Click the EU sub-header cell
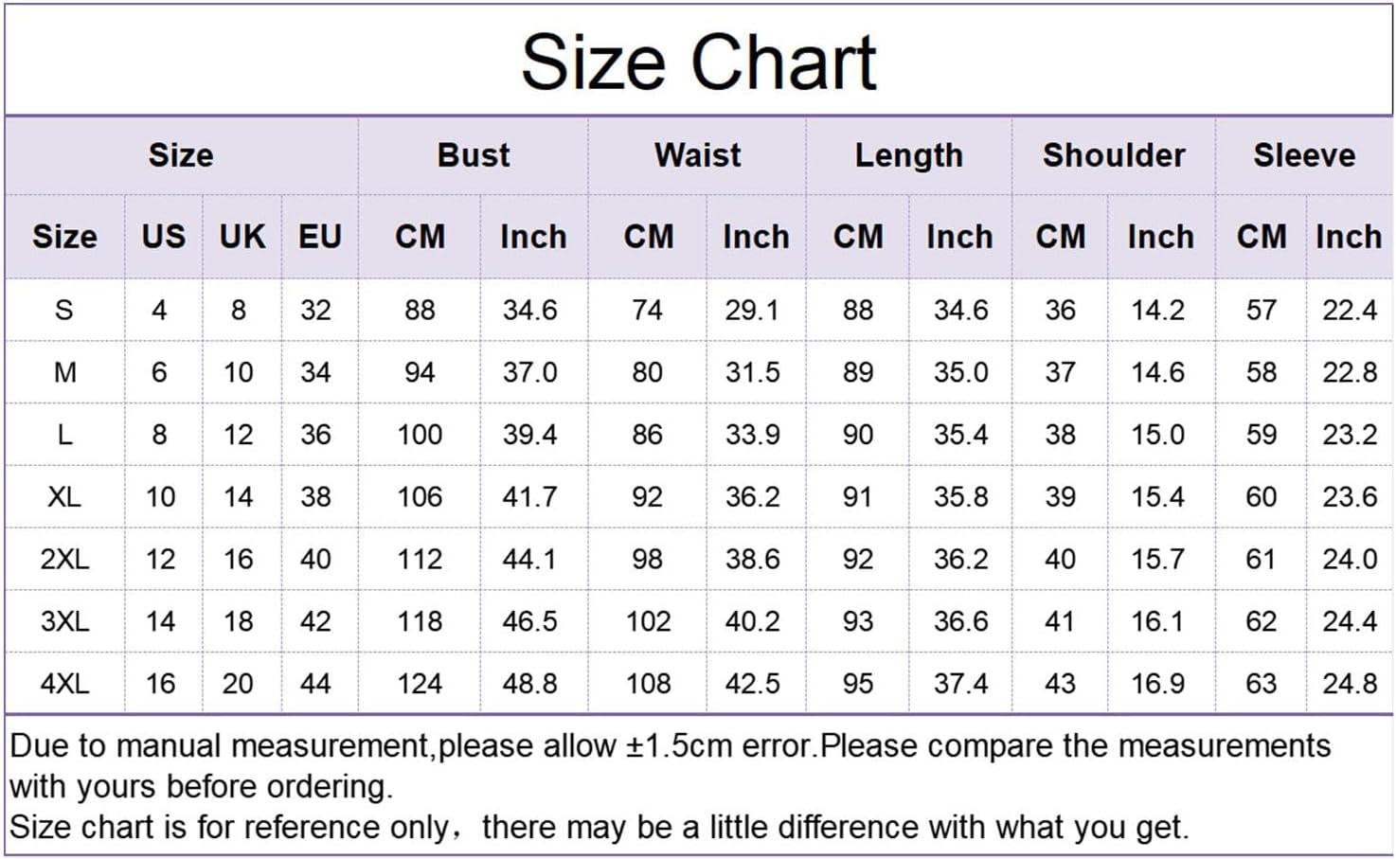This screenshot has height=859, width=1396. click(320, 236)
